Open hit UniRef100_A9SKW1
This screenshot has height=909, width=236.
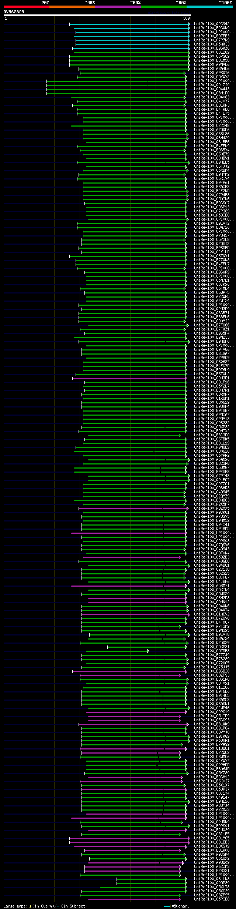[212, 512]
